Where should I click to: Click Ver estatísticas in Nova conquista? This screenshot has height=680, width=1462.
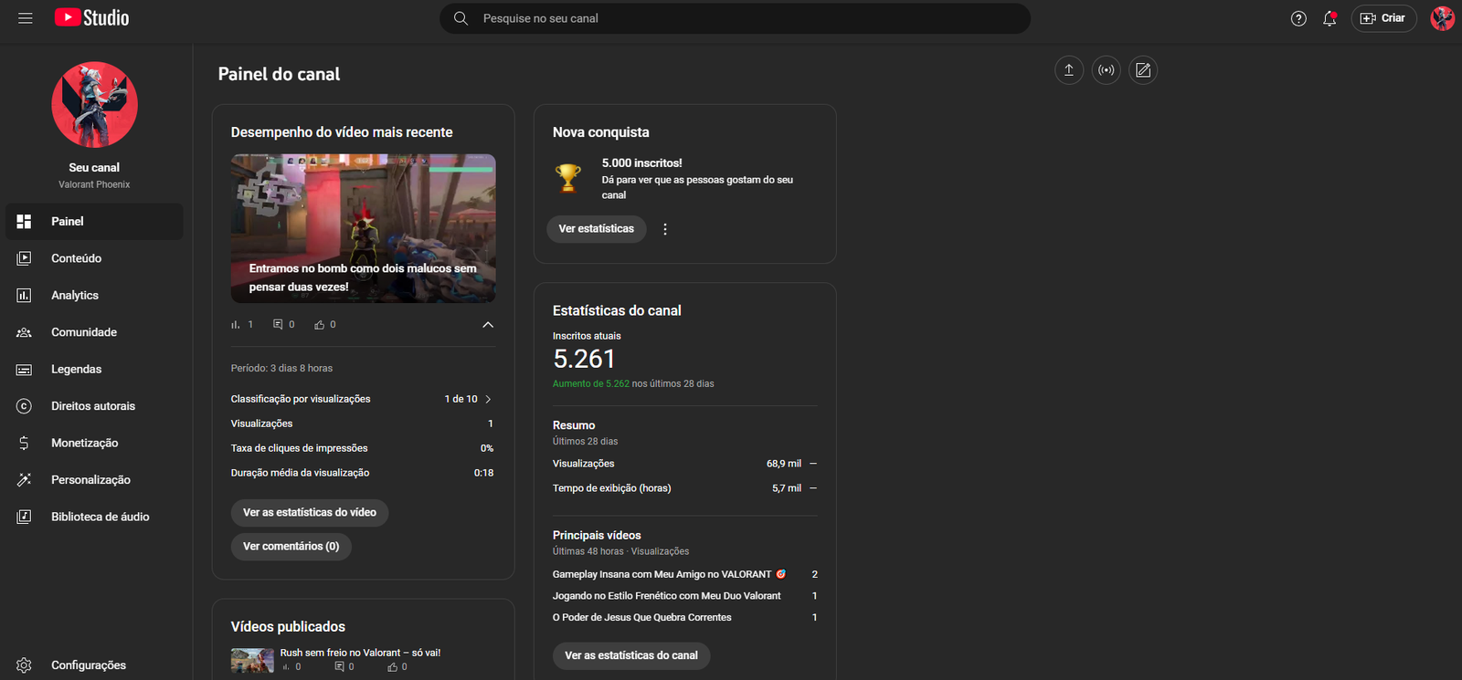[x=597, y=229]
